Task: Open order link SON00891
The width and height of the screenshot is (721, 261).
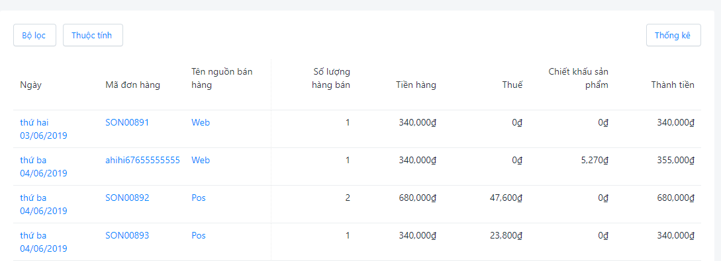Action: click(x=127, y=122)
